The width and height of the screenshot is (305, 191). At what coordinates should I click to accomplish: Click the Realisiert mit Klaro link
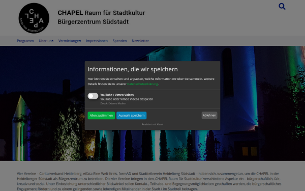pyautogui.click(x=152, y=124)
